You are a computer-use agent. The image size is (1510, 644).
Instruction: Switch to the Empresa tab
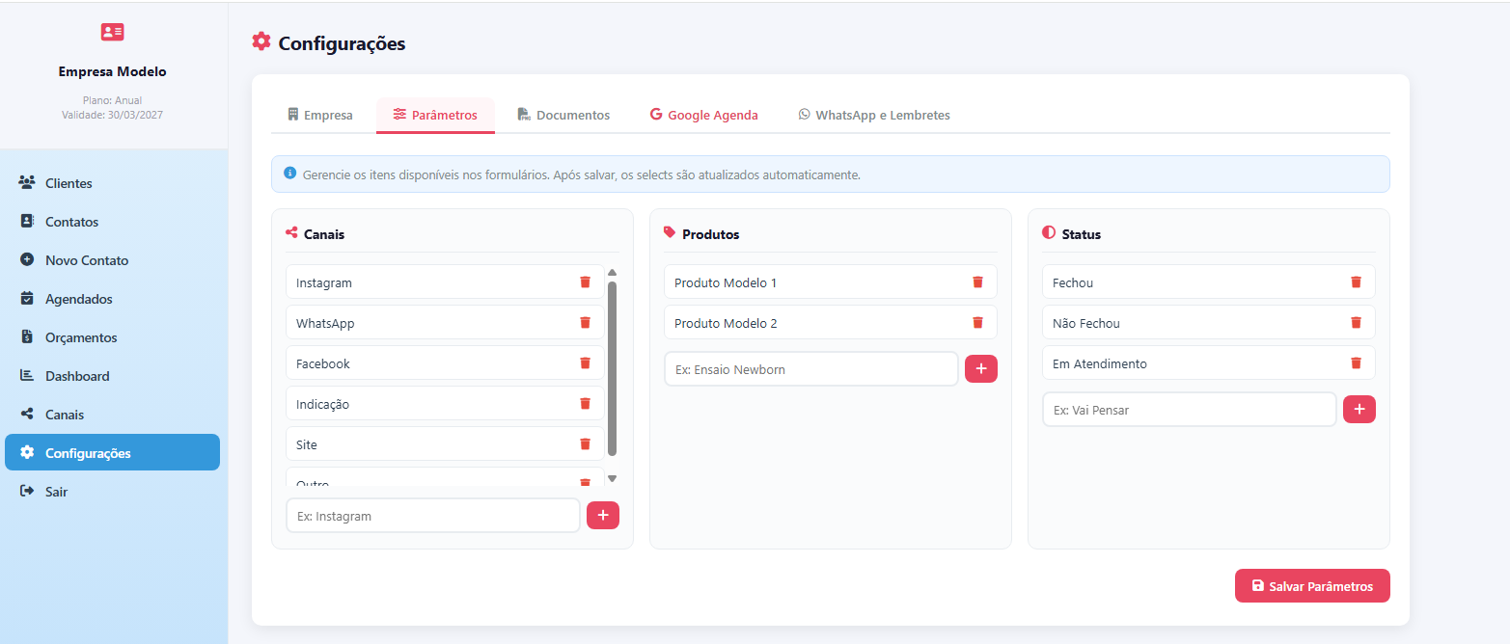(320, 116)
